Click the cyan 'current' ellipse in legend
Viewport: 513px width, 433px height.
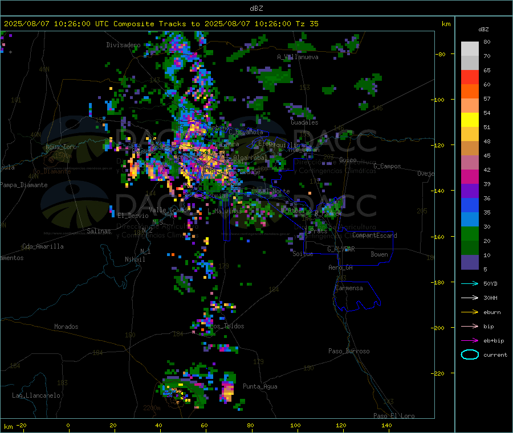[x=470, y=354]
